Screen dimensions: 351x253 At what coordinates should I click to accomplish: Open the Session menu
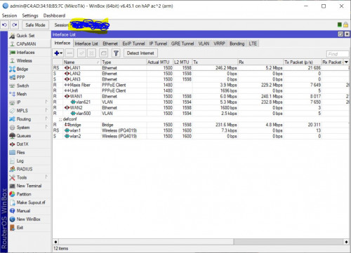point(9,15)
